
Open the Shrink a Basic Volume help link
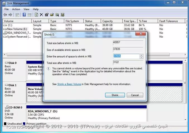point(69,84)
